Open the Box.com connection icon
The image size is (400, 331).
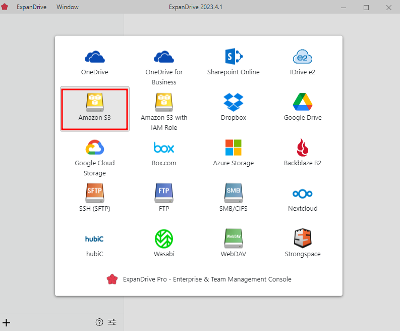[164, 148]
